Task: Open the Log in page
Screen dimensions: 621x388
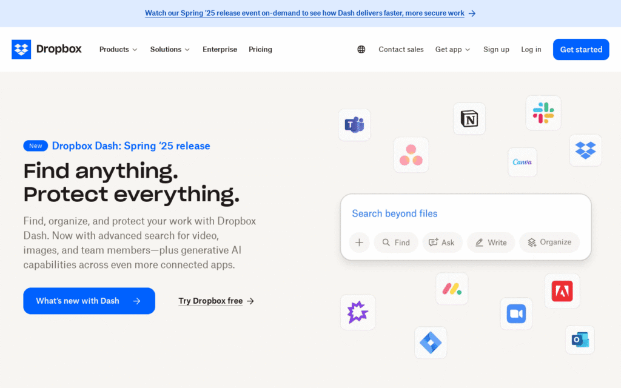Action: (531, 50)
